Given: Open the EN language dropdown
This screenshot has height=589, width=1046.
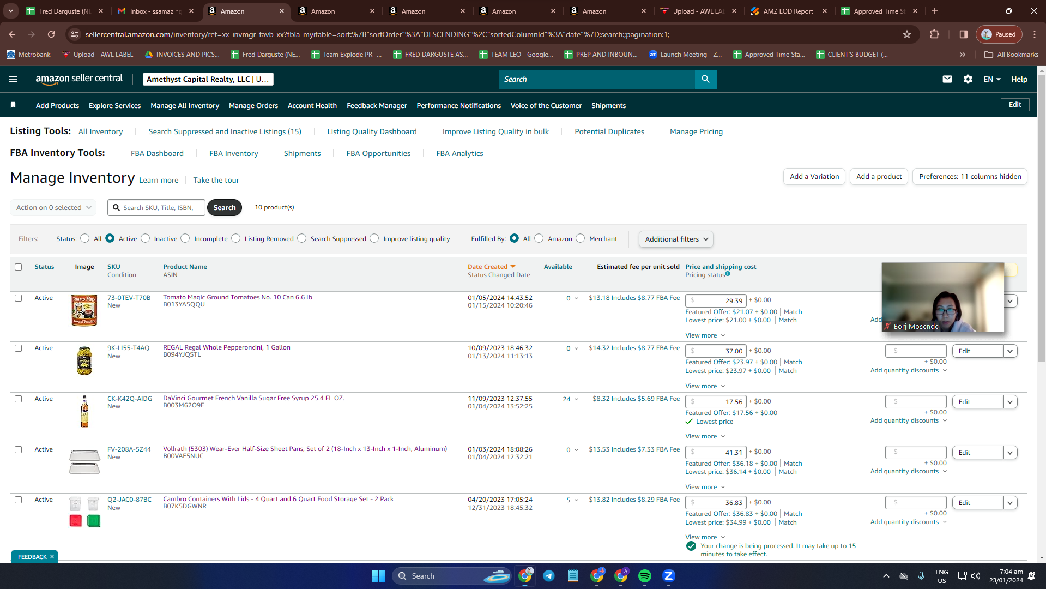Looking at the screenshot, I should pyautogui.click(x=992, y=79).
